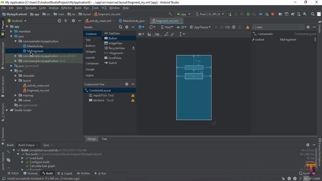
Task: Open the app run configuration dropdown
Action: click(184, 14)
